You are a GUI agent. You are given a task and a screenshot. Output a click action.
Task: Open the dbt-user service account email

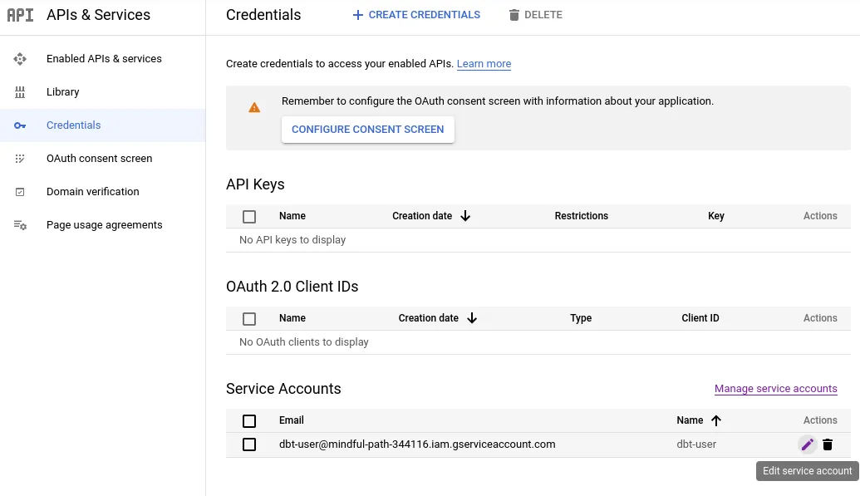(417, 444)
